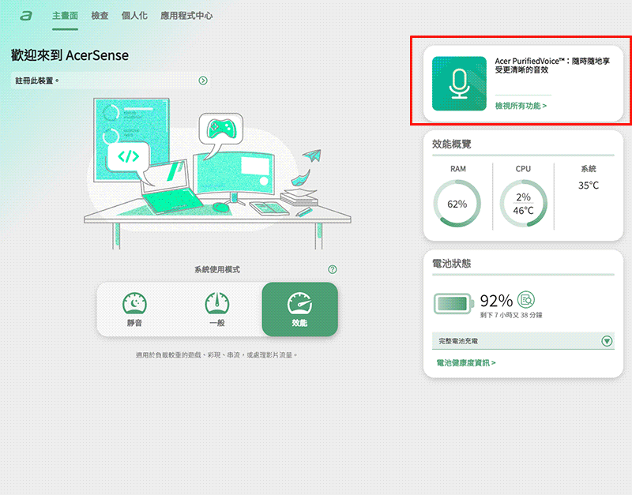This screenshot has width=632, height=495.
Task: Click the 註冊此裝置 registration bar
Action: pyautogui.click(x=111, y=81)
